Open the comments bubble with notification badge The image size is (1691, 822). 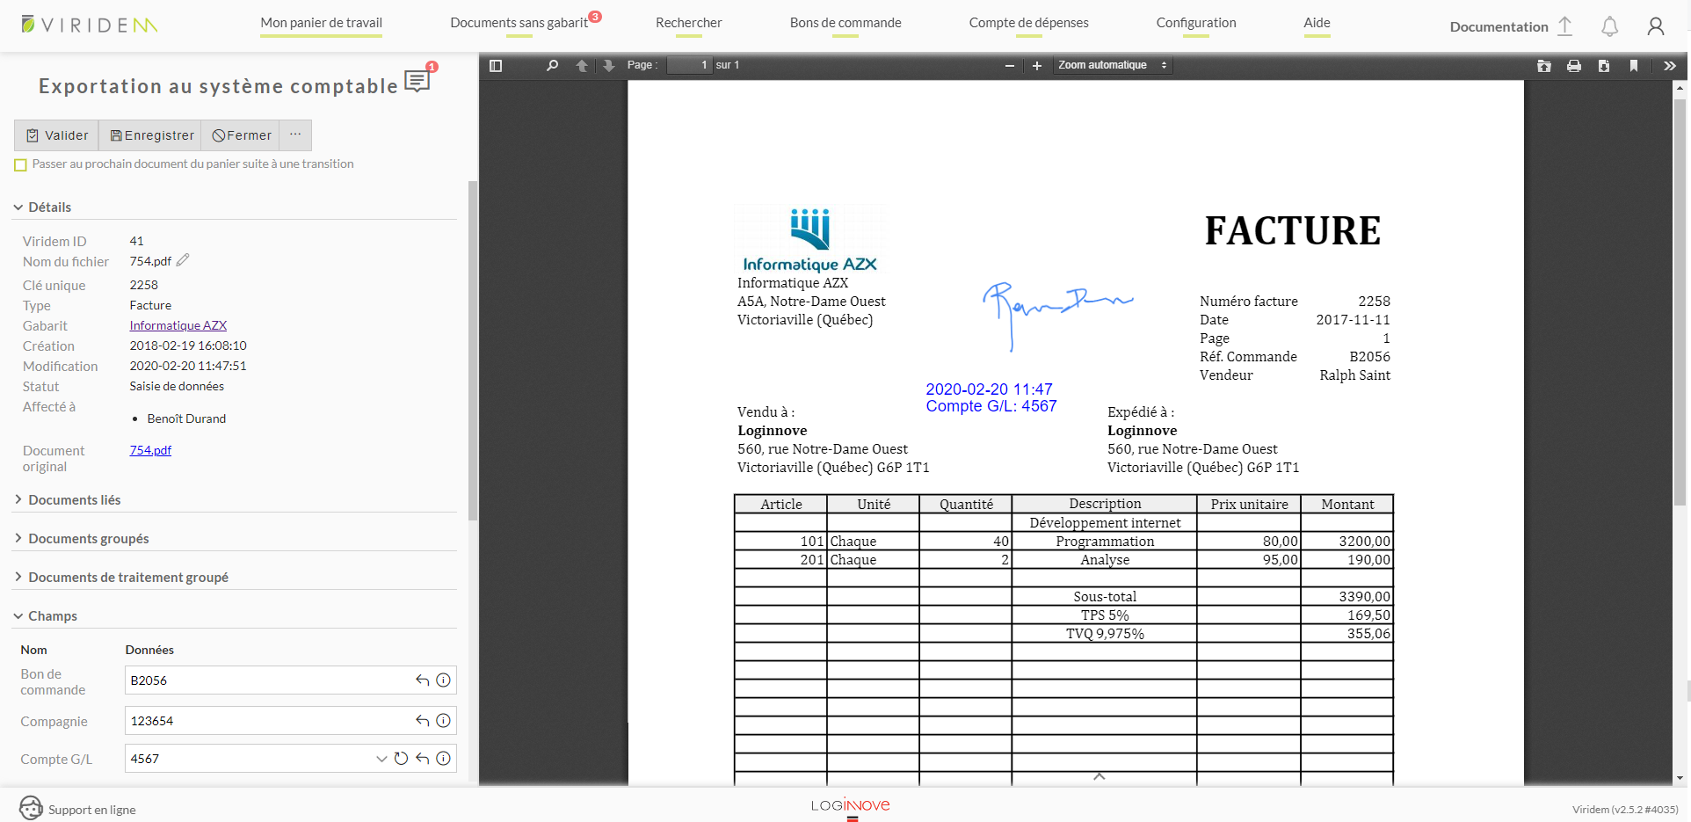point(417,80)
